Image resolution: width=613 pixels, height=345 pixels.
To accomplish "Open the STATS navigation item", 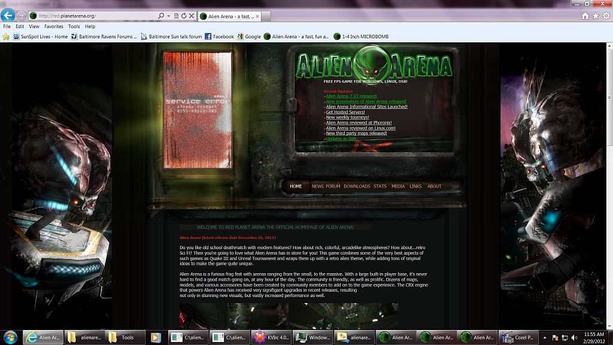I will [380, 187].
